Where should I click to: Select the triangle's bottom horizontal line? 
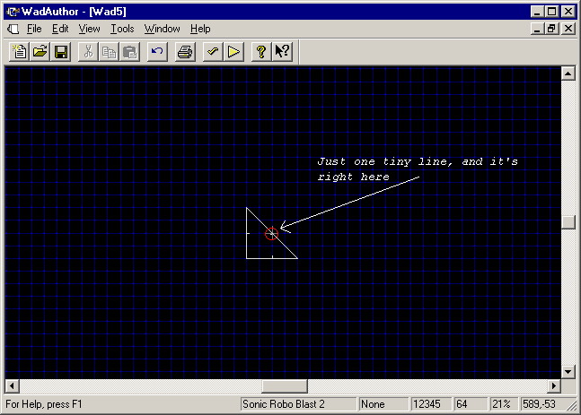click(x=271, y=258)
